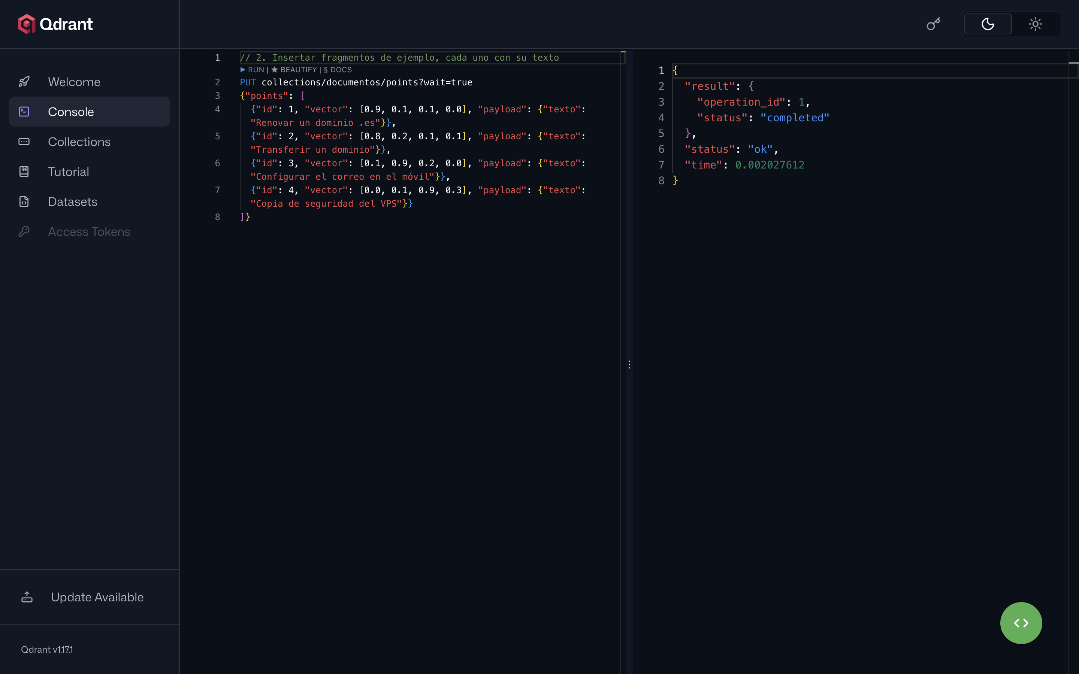Open DOCS link for the request

click(x=338, y=70)
